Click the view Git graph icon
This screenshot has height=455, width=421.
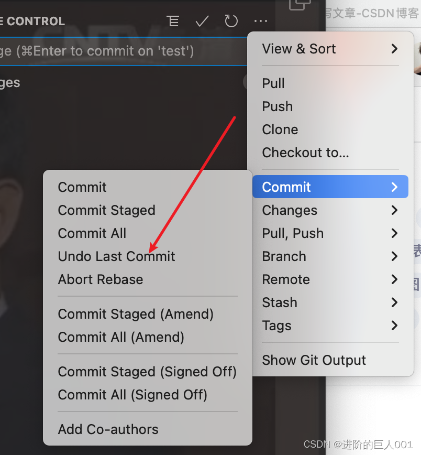(173, 21)
